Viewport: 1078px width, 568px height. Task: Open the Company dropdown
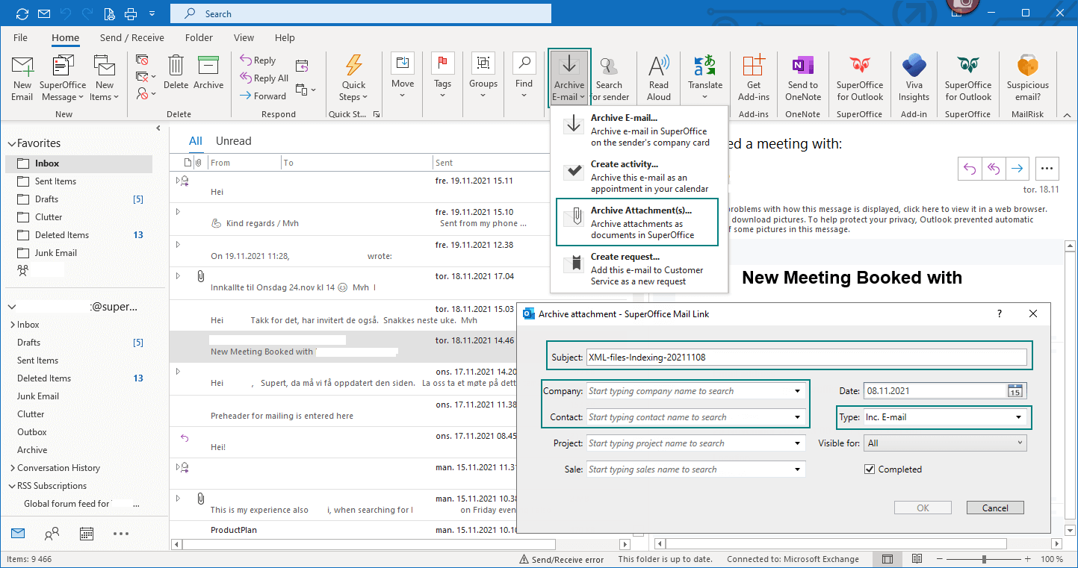coord(798,391)
